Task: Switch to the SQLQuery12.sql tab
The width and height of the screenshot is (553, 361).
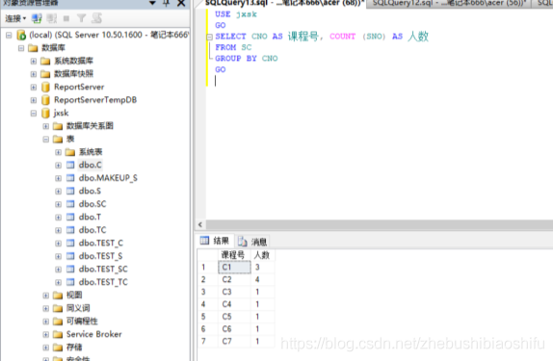Action: tap(449, 3)
